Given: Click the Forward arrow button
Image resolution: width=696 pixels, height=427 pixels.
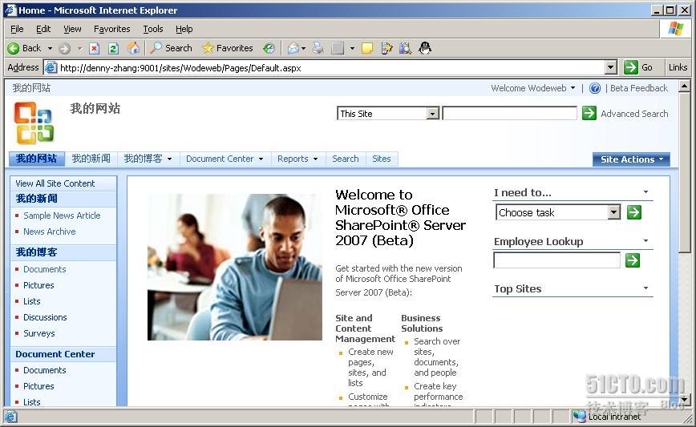Looking at the screenshot, I should pyautogui.click(x=64, y=48).
